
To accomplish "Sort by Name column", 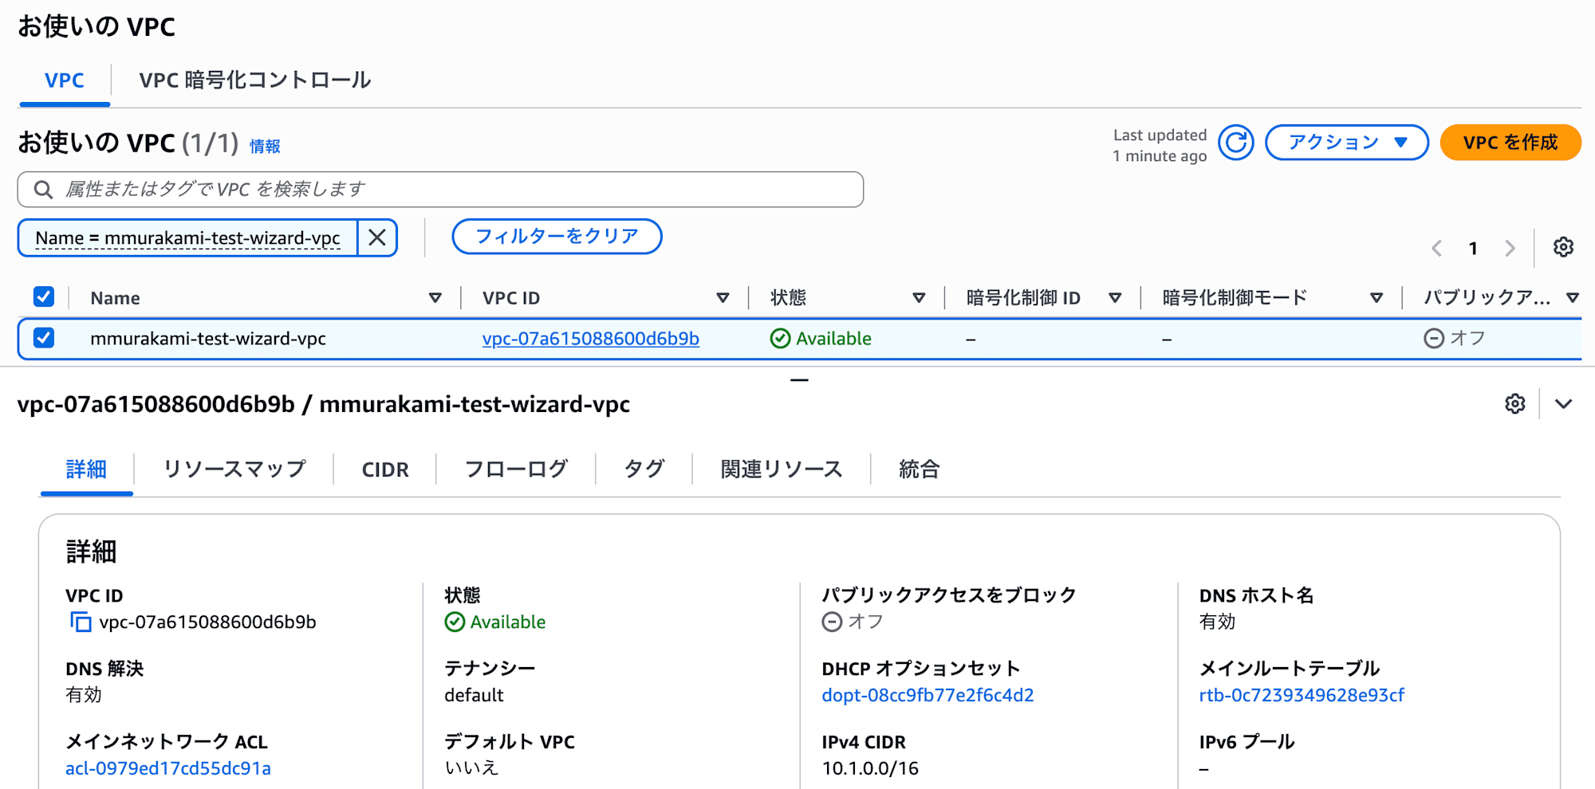I will click(x=435, y=298).
